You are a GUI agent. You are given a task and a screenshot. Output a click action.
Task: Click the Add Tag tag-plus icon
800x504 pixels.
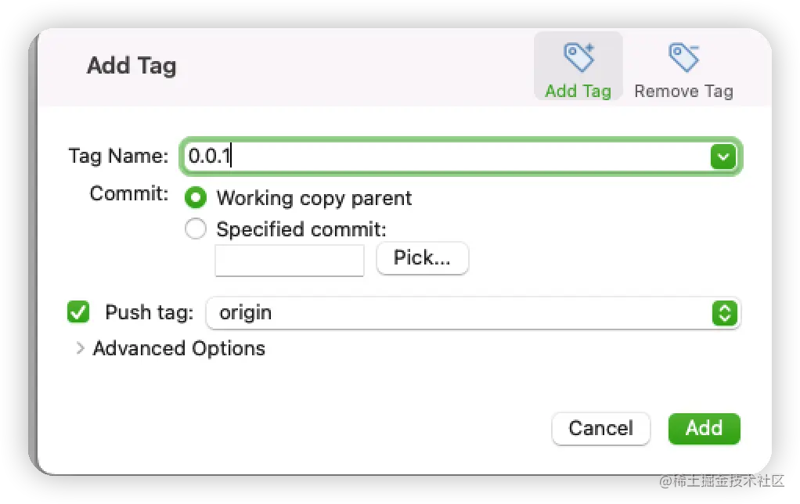tap(578, 57)
